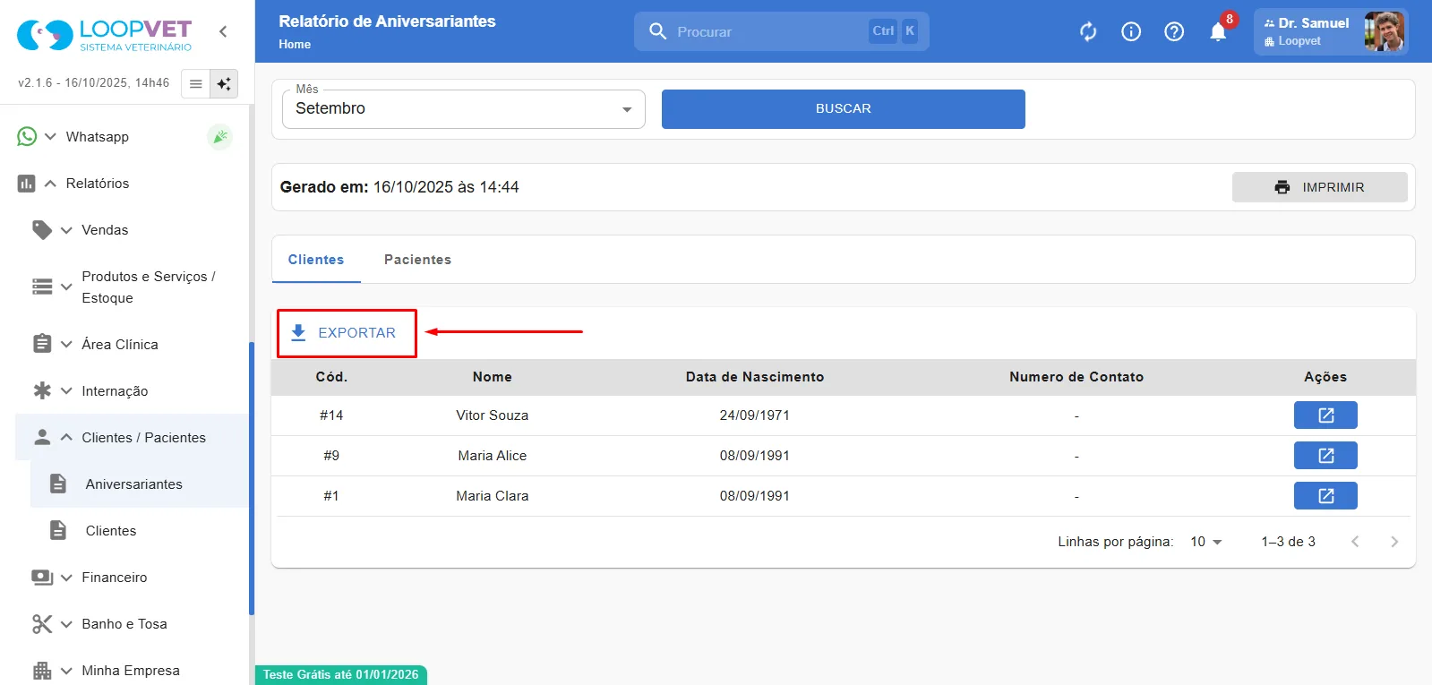Open the info circle icon
The width and height of the screenshot is (1432, 685).
click(1131, 32)
